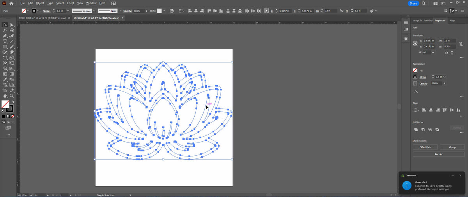Select the Hand tool
The height and width of the screenshot is (197, 468).
pos(5,96)
